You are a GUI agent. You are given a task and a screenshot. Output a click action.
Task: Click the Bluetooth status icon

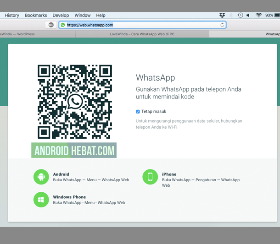click(x=231, y=15)
